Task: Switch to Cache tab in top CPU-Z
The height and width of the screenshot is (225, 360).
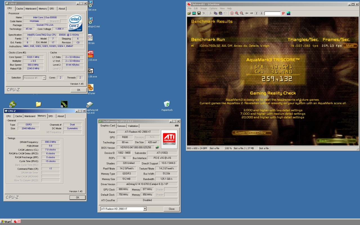Action: tap(19, 9)
